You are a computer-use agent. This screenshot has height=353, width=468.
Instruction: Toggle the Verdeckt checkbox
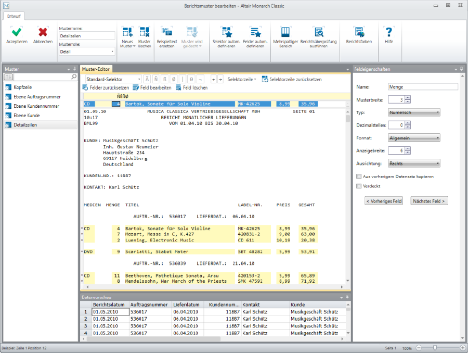pos(359,186)
